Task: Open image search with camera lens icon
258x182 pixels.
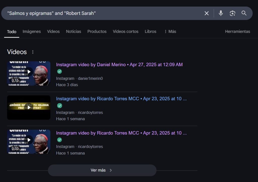Action: coord(232,13)
